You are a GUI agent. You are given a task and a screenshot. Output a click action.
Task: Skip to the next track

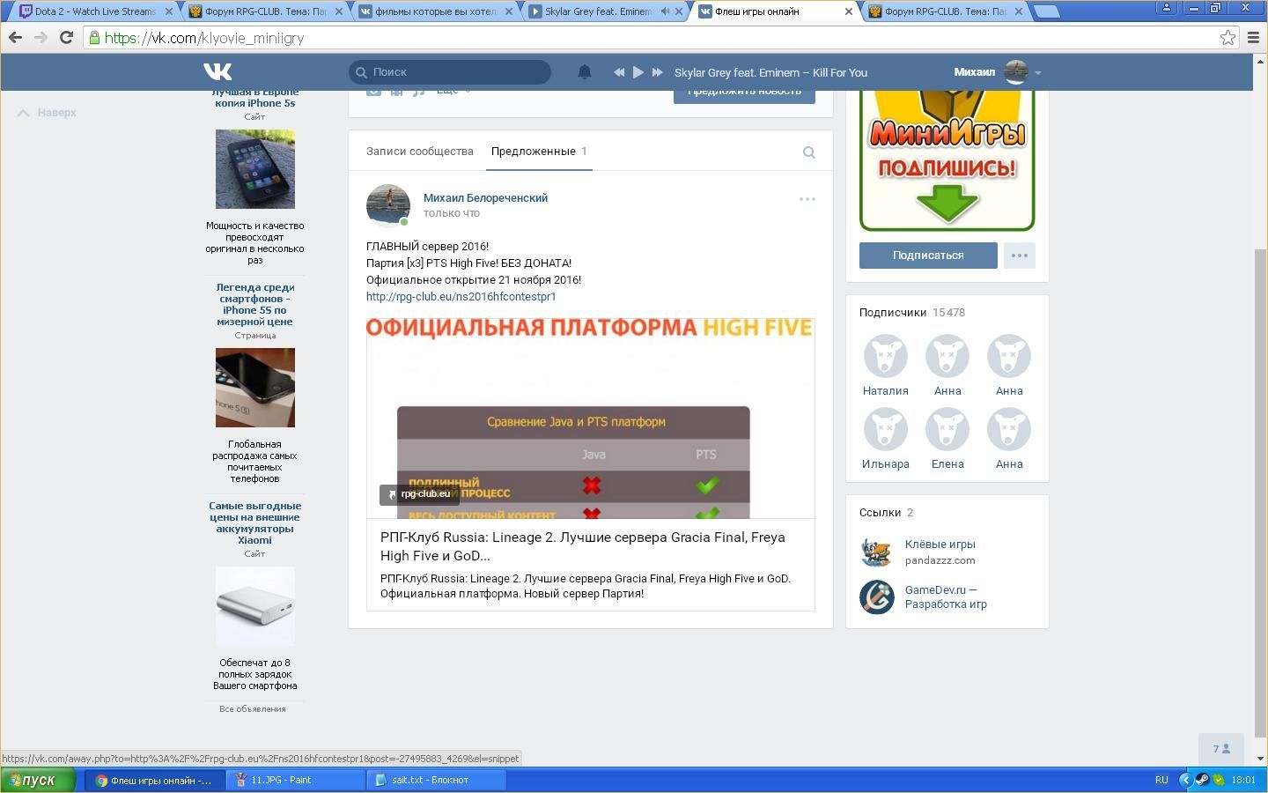click(x=657, y=72)
